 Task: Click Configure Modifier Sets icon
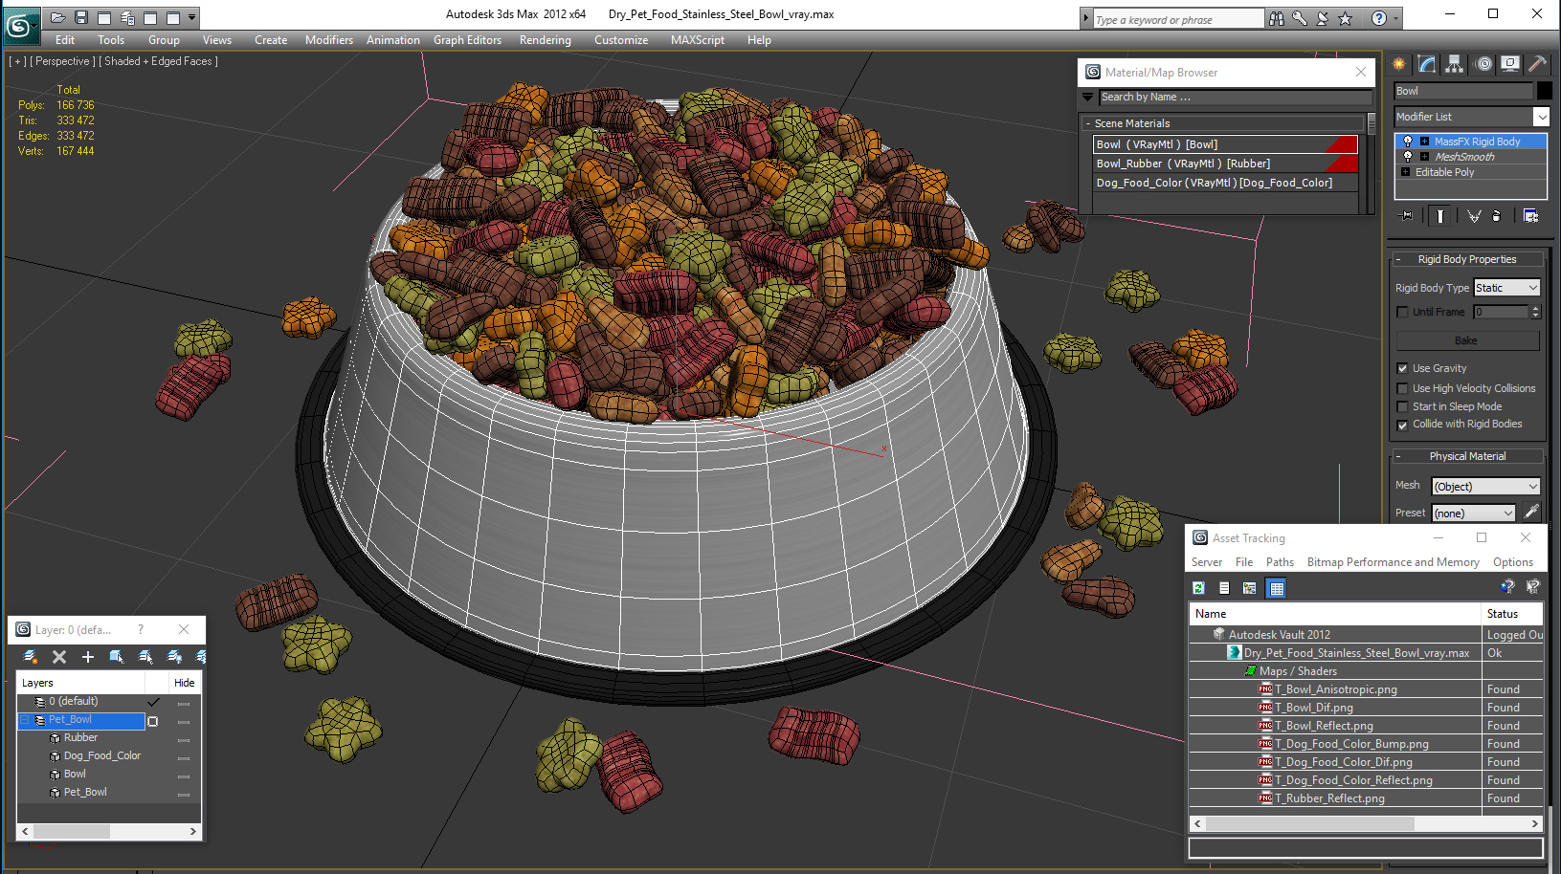(1531, 216)
